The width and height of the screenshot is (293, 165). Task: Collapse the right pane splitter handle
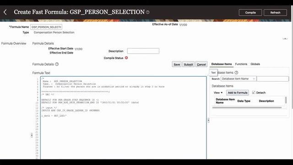click(x=209, y=120)
